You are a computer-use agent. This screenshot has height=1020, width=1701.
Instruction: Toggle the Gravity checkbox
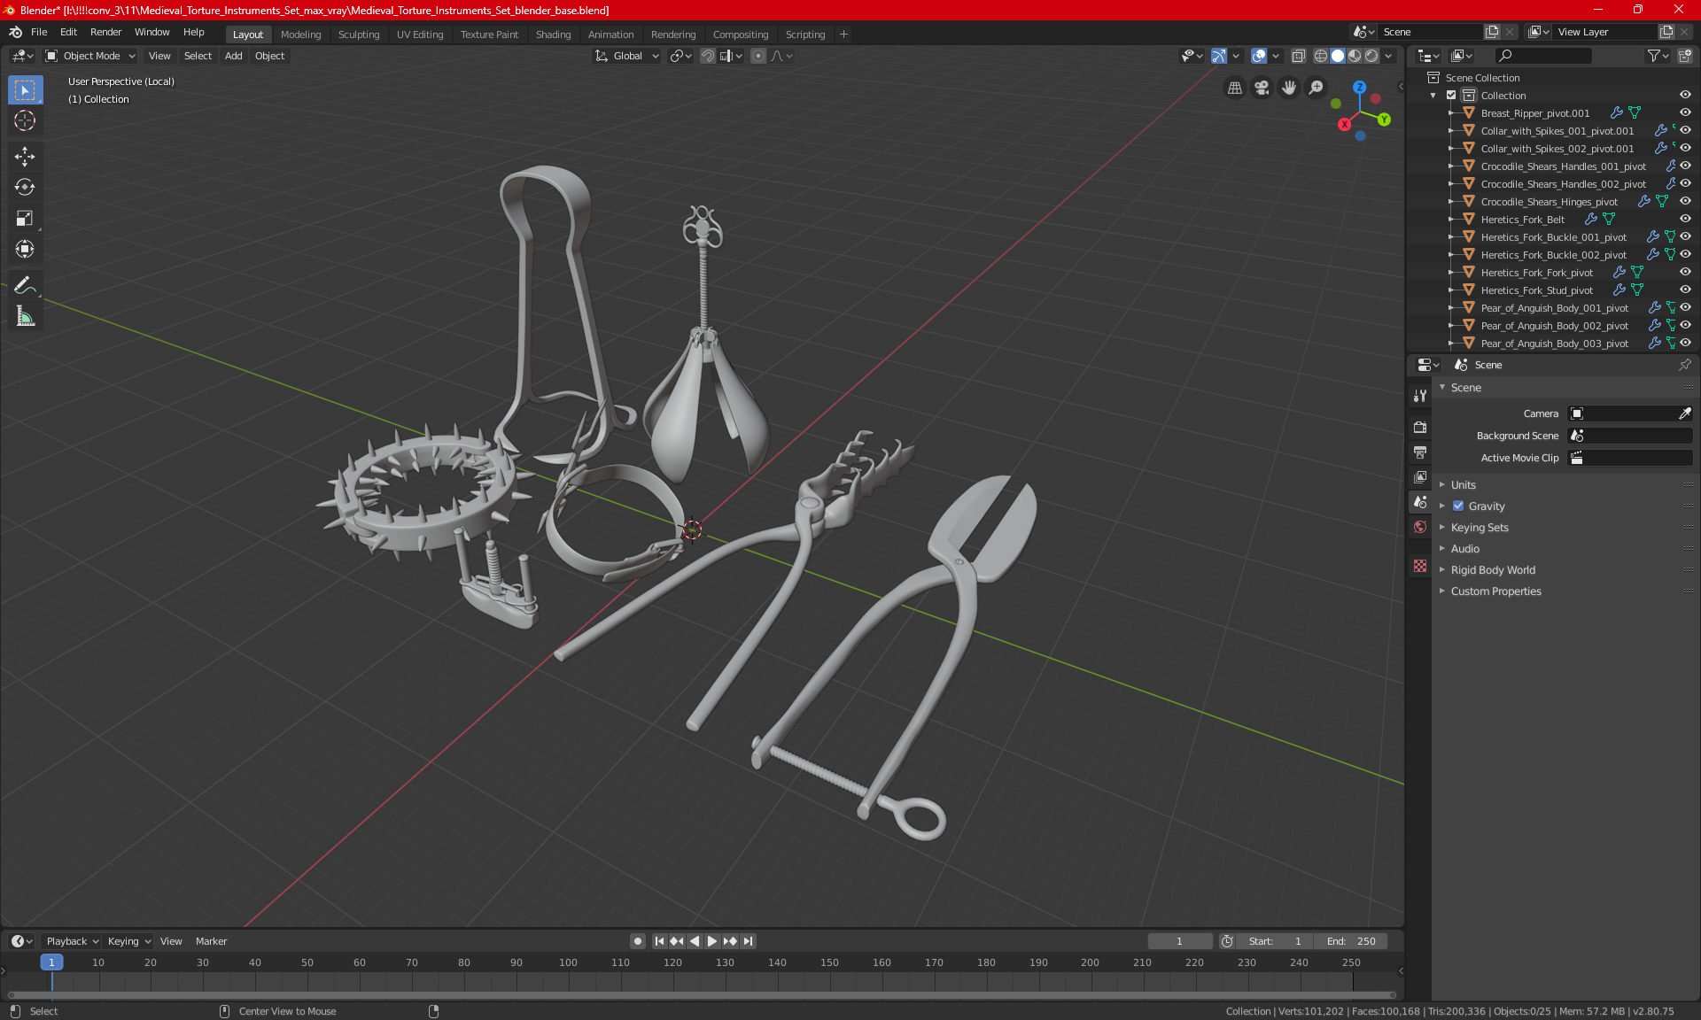(1458, 506)
